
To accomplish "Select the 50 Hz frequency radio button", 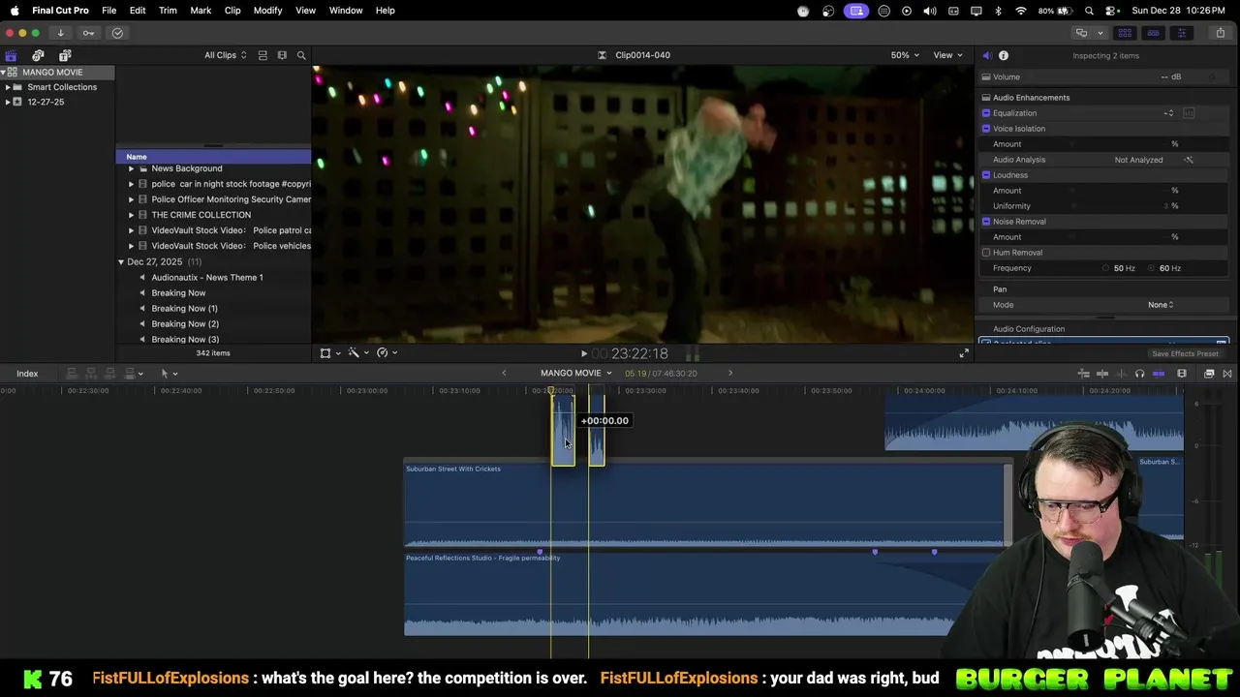I will pos(1106,268).
